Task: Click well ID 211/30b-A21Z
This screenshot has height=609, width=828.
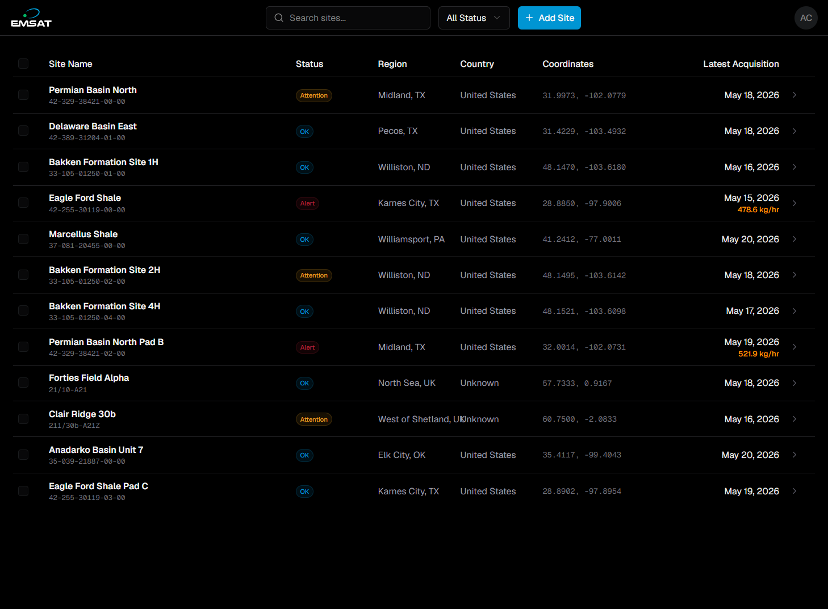Action: (74, 426)
